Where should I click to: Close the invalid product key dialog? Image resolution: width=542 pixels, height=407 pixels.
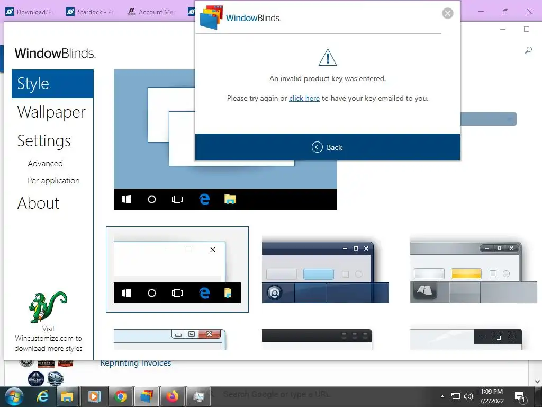[x=448, y=13]
